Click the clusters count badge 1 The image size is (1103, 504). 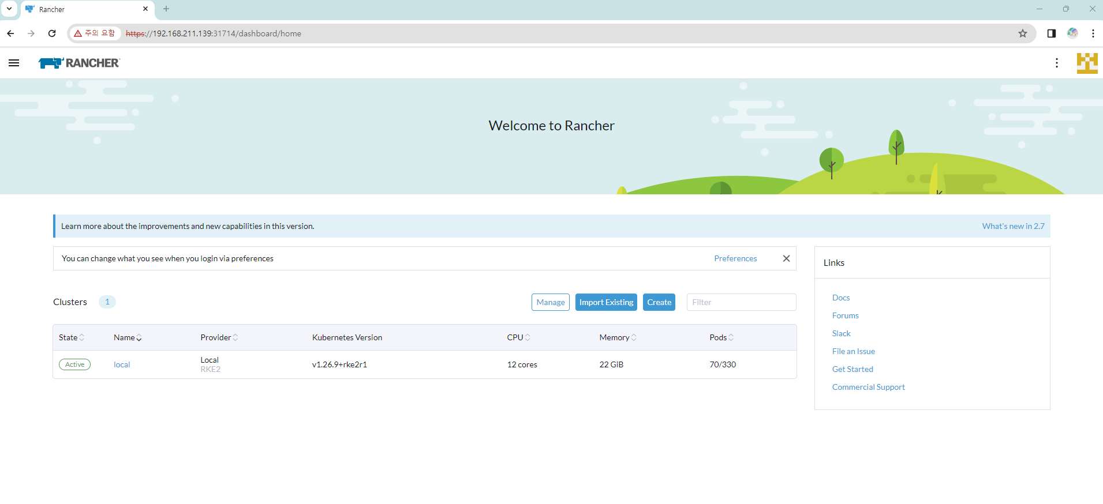tap(107, 302)
